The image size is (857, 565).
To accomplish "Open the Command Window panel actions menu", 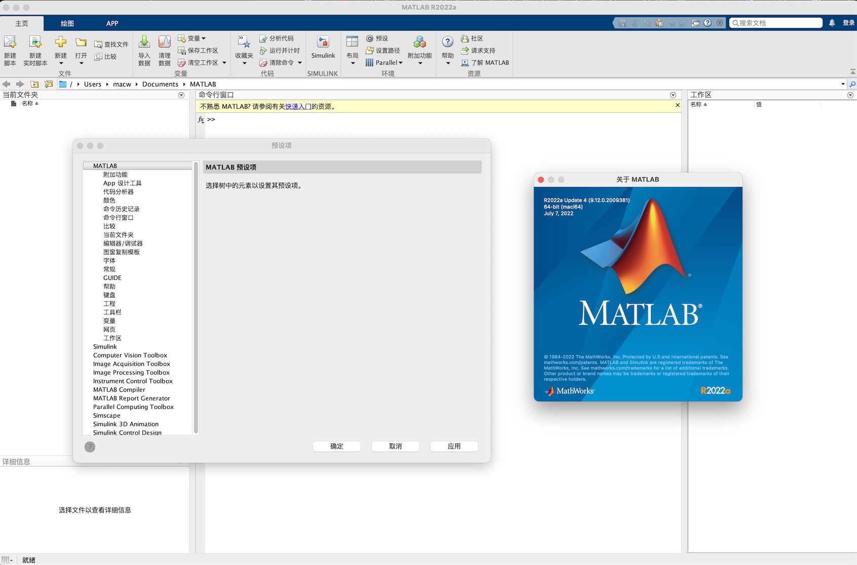I will (673, 95).
